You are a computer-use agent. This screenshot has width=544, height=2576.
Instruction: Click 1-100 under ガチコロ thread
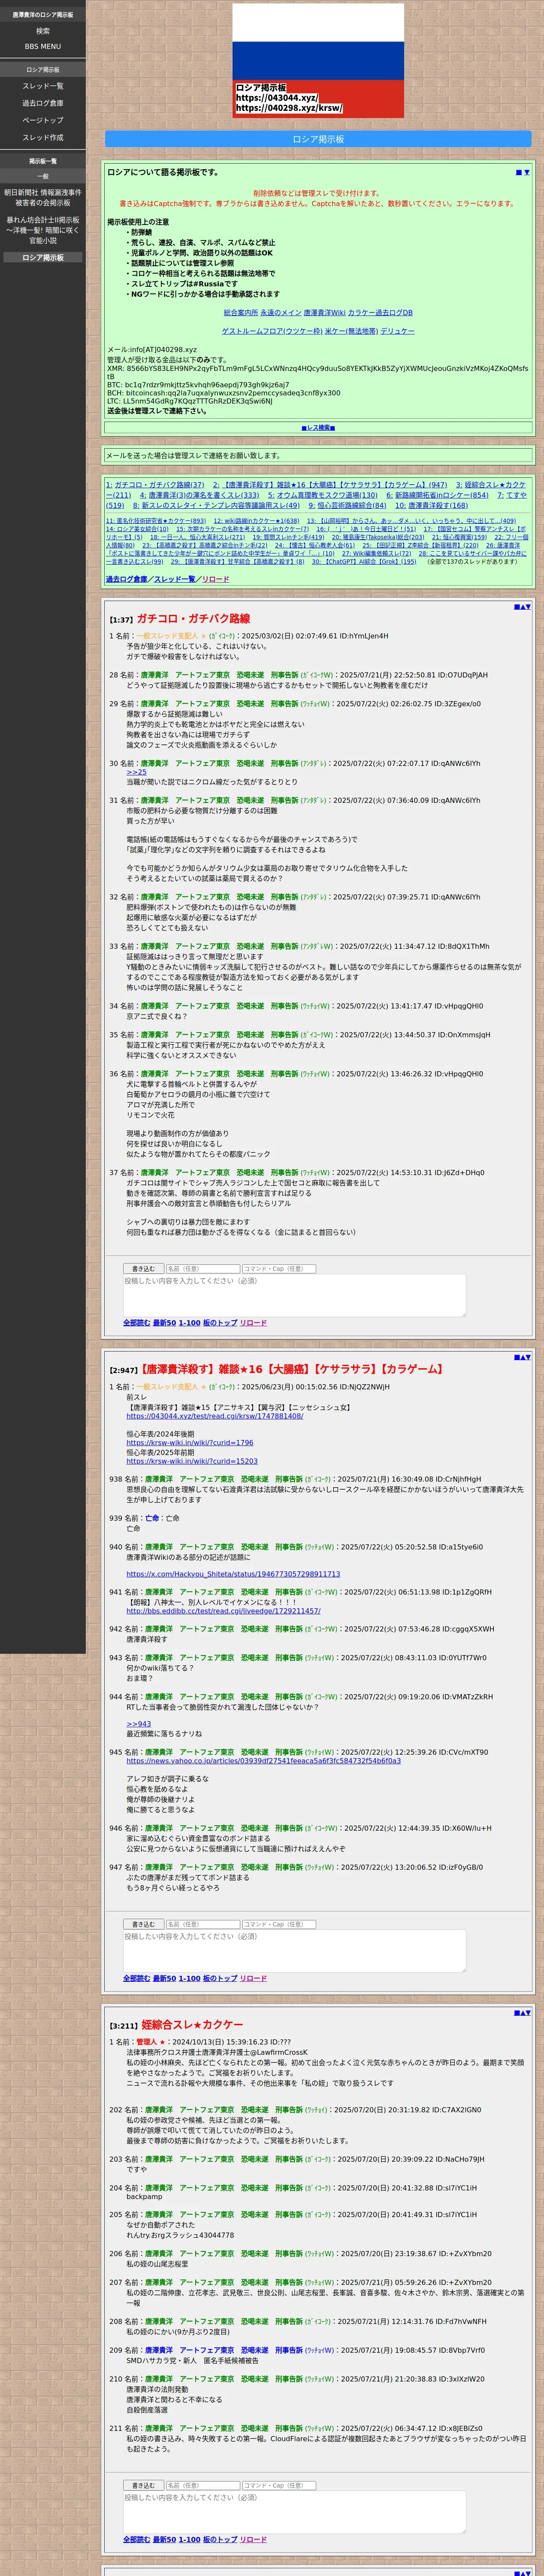[x=189, y=1323]
